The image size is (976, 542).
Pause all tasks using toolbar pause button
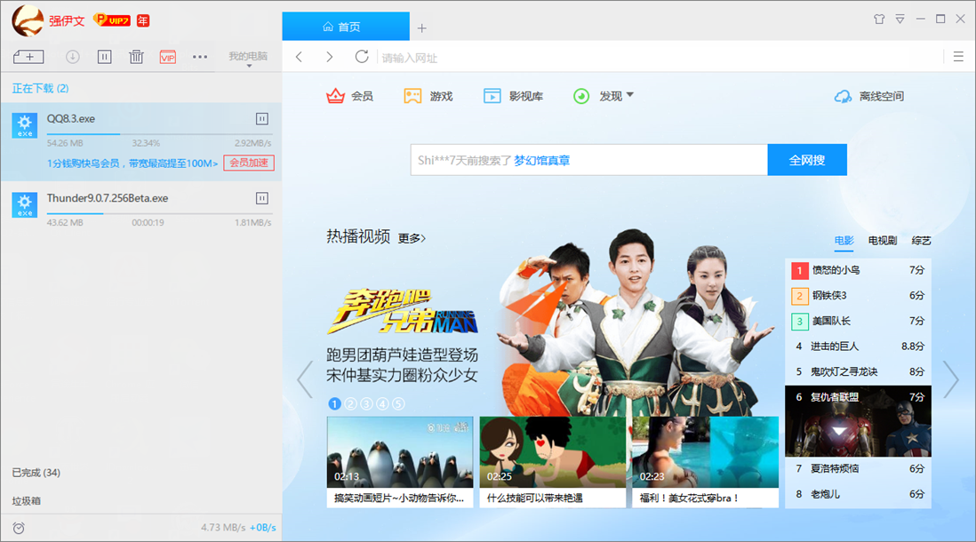105,57
